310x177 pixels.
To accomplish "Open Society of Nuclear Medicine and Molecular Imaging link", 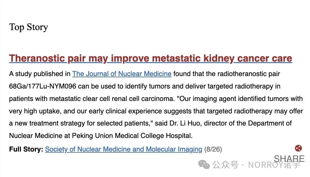I will point(124,149).
